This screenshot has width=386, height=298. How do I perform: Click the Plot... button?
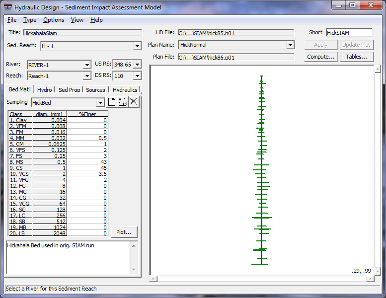[x=124, y=232]
